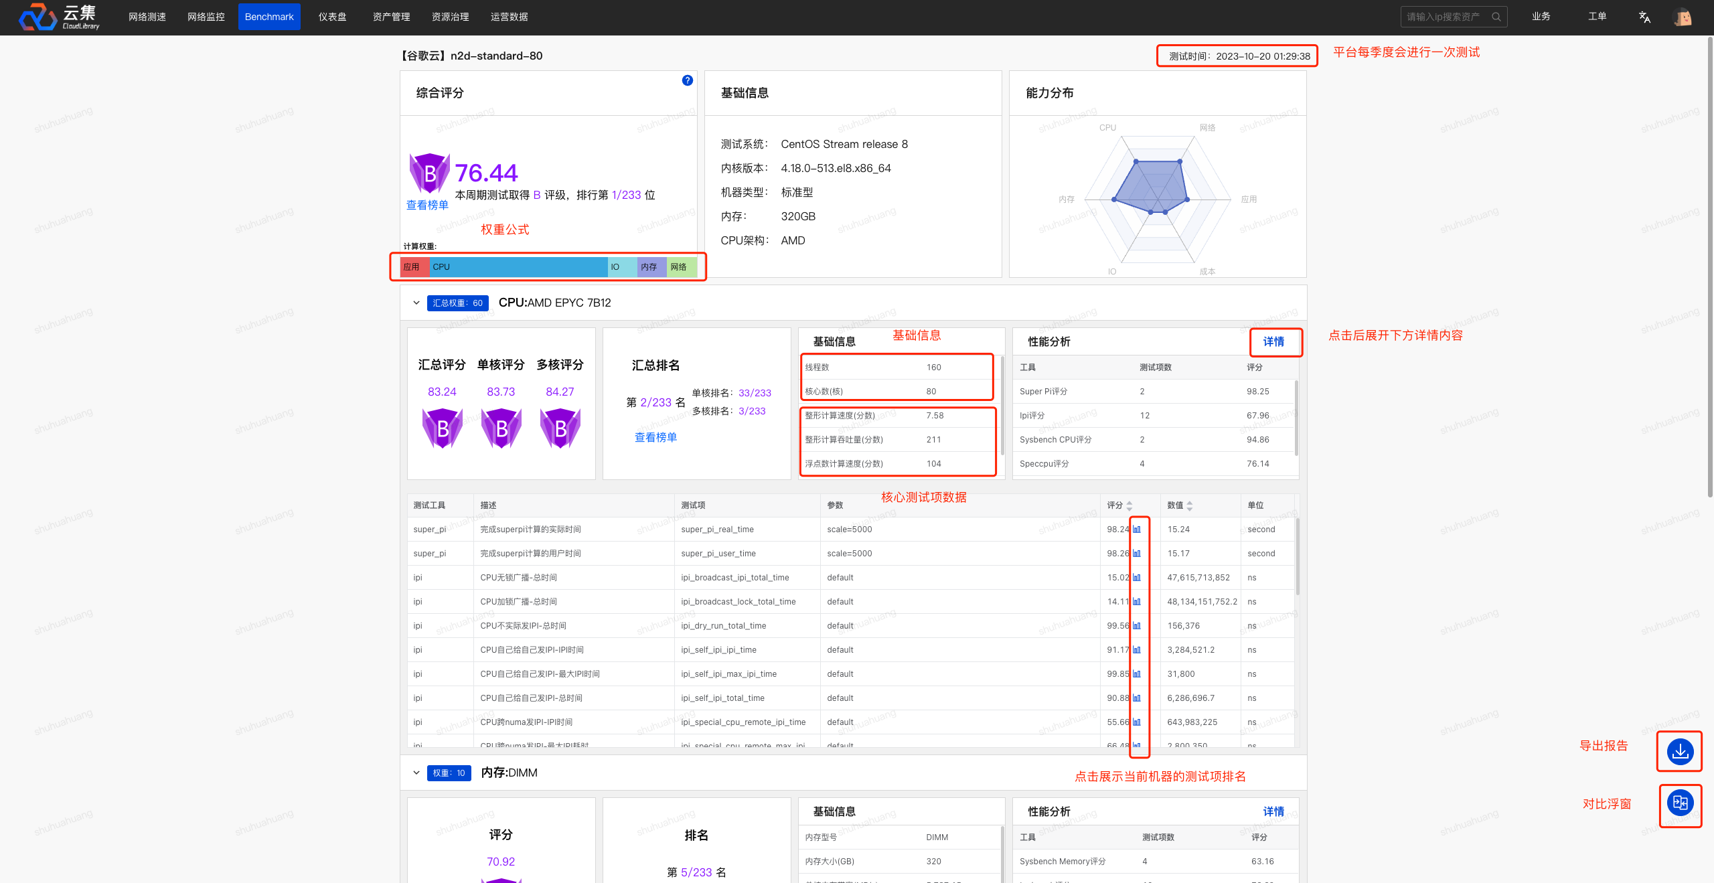The width and height of the screenshot is (1714, 883).
Task: Open the Benchmark menu tab
Action: pos(269,17)
